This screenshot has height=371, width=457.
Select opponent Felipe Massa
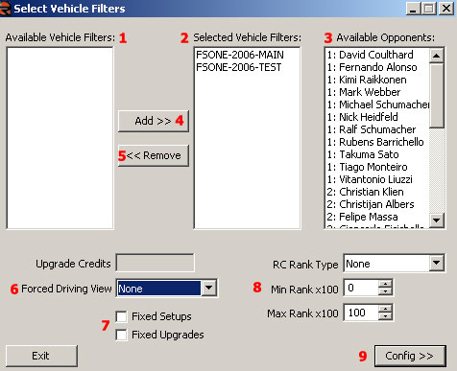362,217
